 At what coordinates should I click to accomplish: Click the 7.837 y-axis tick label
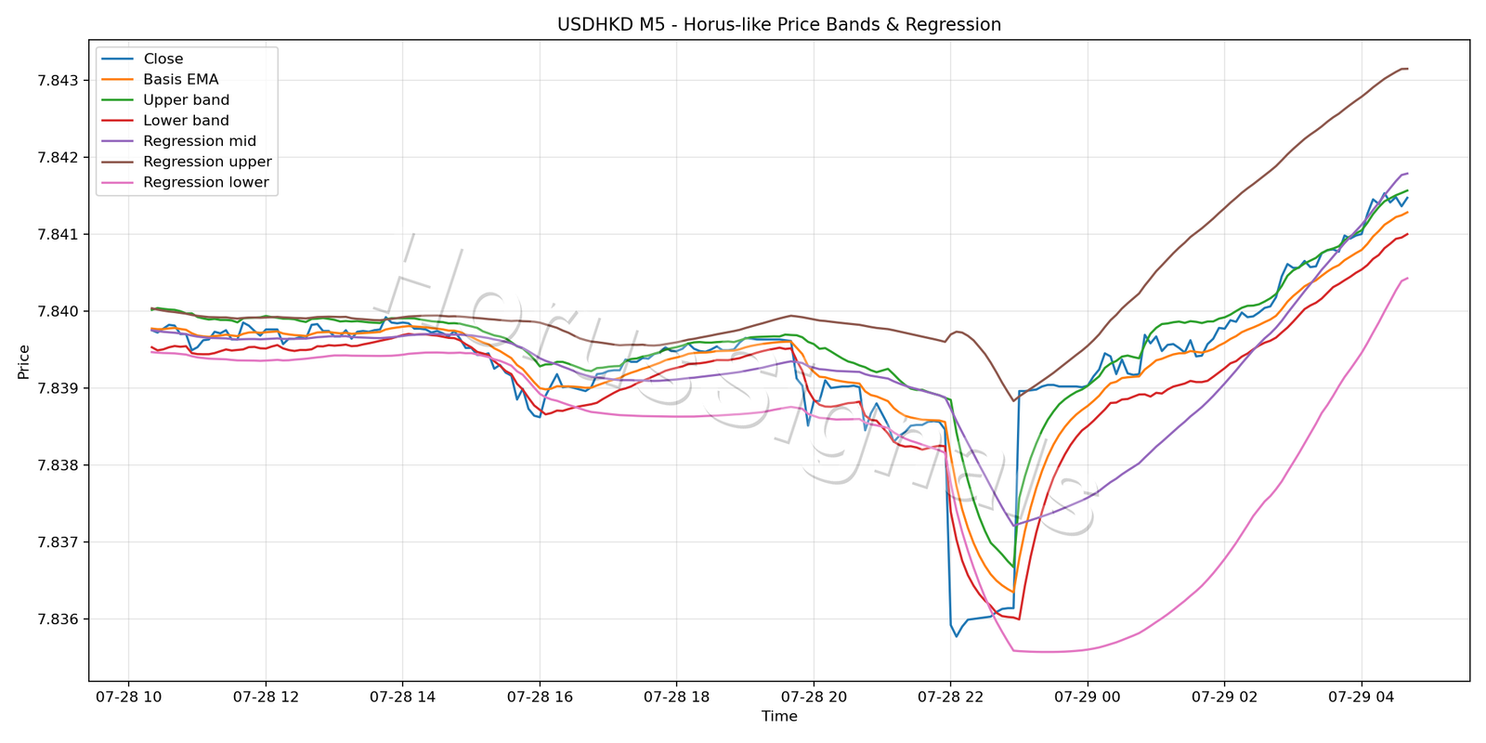pyautogui.click(x=58, y=542)
